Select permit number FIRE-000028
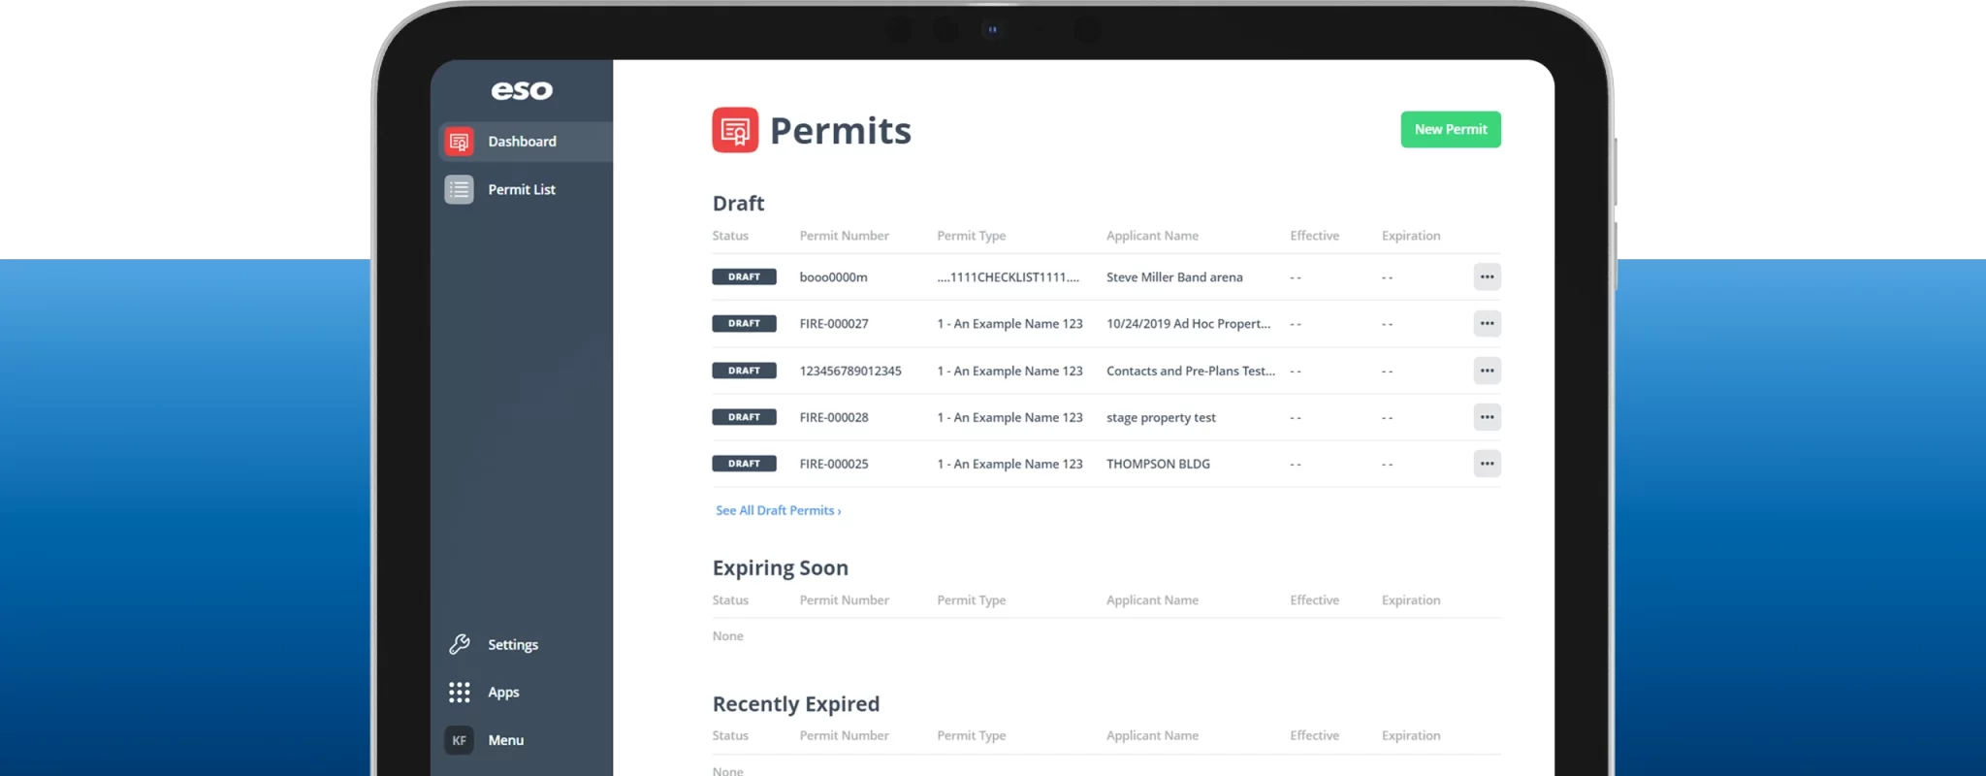This screenshot has height=776, width=1986. 834,417
